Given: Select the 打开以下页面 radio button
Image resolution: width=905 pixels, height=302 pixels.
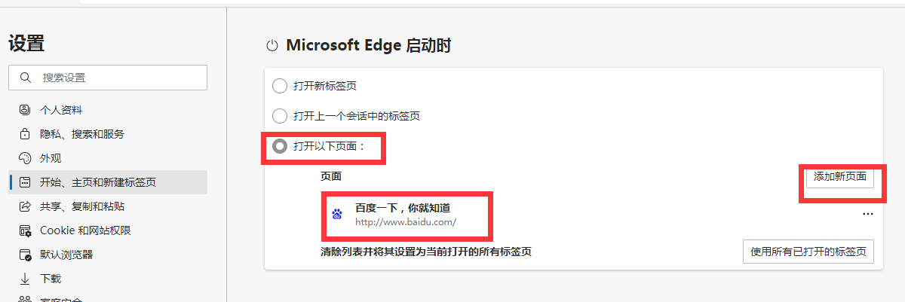Looking at the screenshot, I should [280, 146].
